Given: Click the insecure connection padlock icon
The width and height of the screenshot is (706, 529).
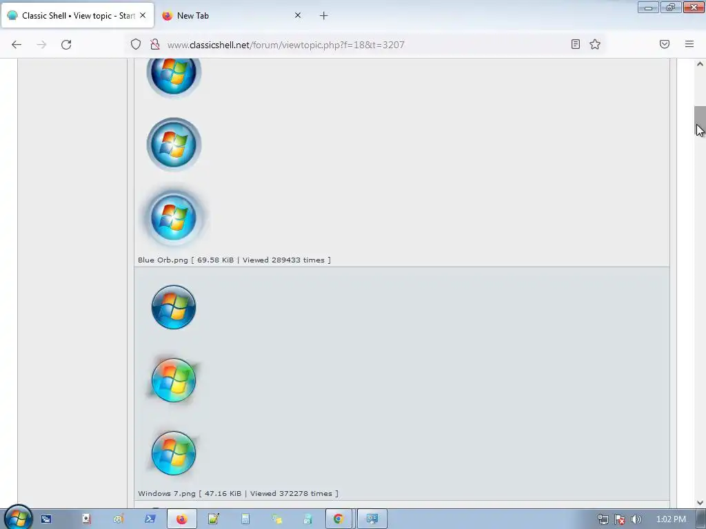Looking at the screenshot, I should (155, 44).
